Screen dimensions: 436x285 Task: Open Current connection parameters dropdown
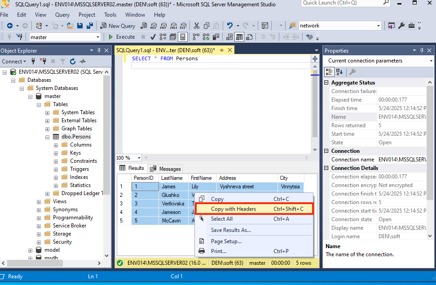pos(431,61)
